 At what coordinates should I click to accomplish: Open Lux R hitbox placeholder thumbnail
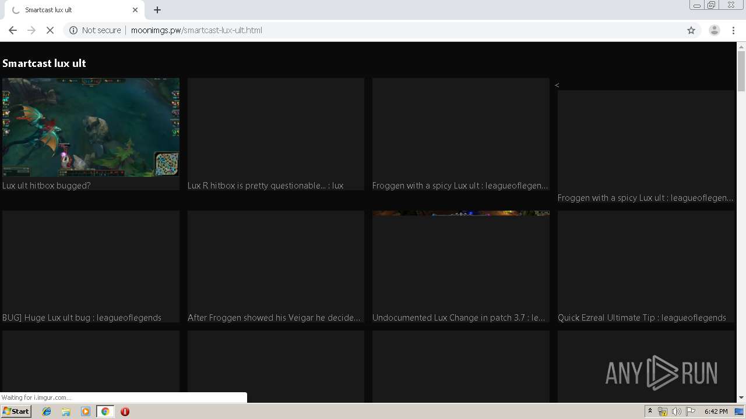click(x=276, y=127)
